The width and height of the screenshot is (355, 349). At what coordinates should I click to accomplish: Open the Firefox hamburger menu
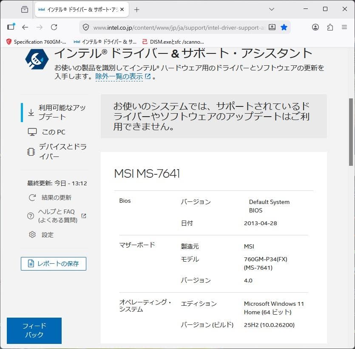[x=344, y=27]
